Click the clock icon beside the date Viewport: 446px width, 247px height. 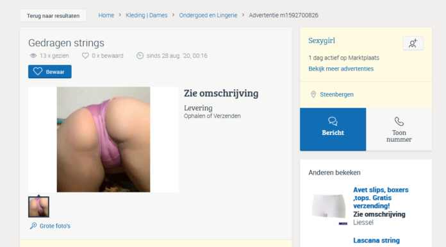click(140, 56)
